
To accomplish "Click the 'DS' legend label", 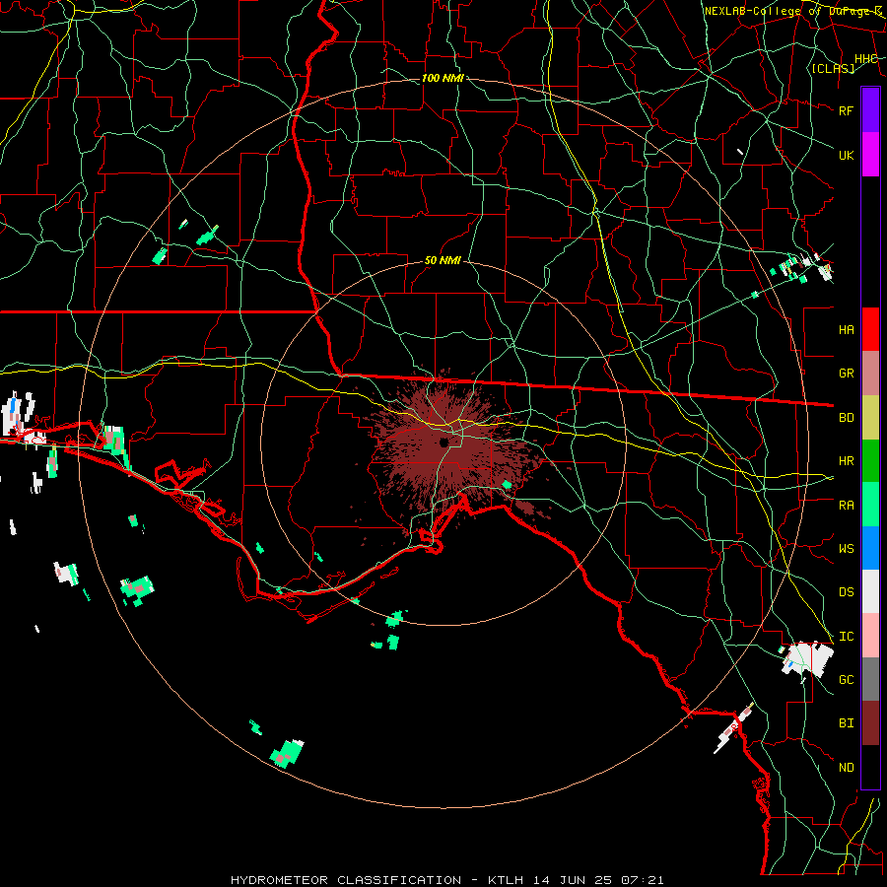I will 846,592.
